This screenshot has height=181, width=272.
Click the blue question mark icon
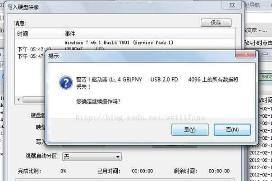(66, 83)
